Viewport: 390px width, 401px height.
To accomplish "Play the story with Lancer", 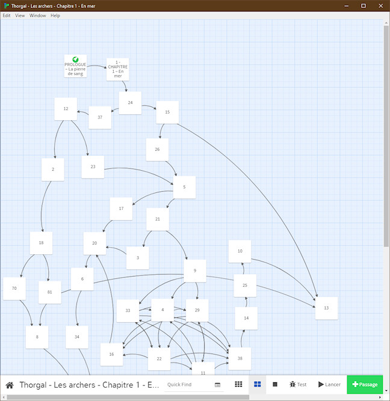I will coord(329,384).
